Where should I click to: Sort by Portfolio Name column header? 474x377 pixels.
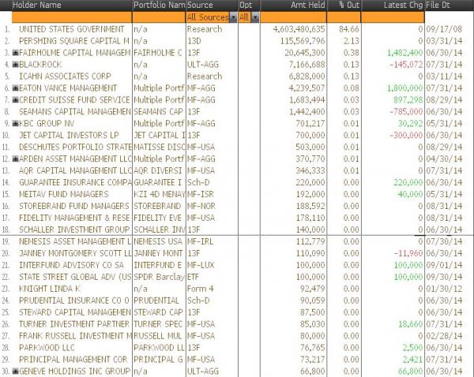[160, 6]
